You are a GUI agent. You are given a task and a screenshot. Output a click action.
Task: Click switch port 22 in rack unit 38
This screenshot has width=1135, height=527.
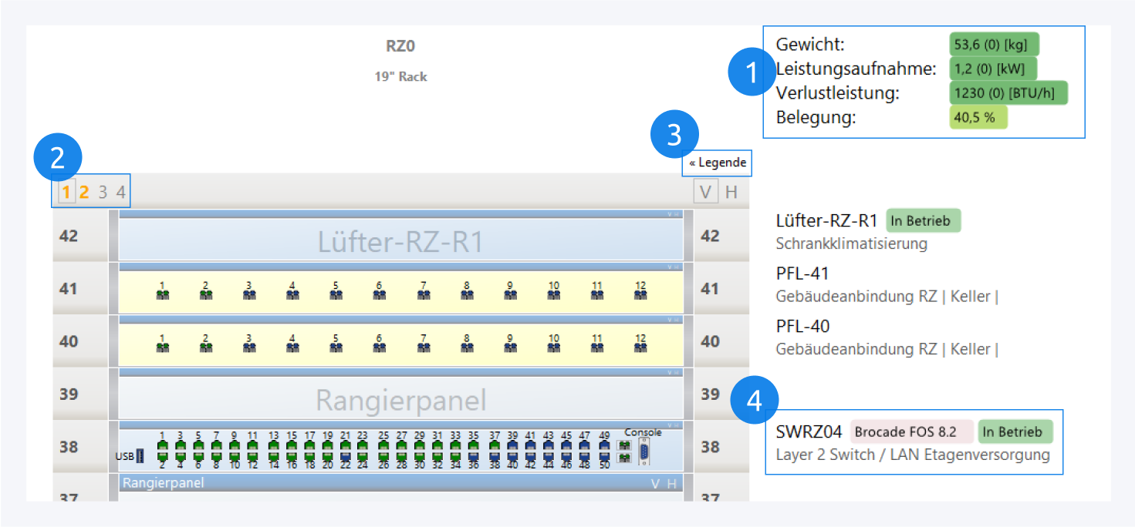346,457
